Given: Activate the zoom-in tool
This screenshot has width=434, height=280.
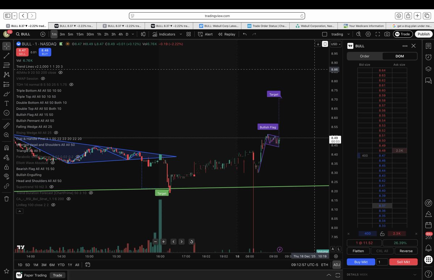Looking at the screenshot, I should (7, 135).
